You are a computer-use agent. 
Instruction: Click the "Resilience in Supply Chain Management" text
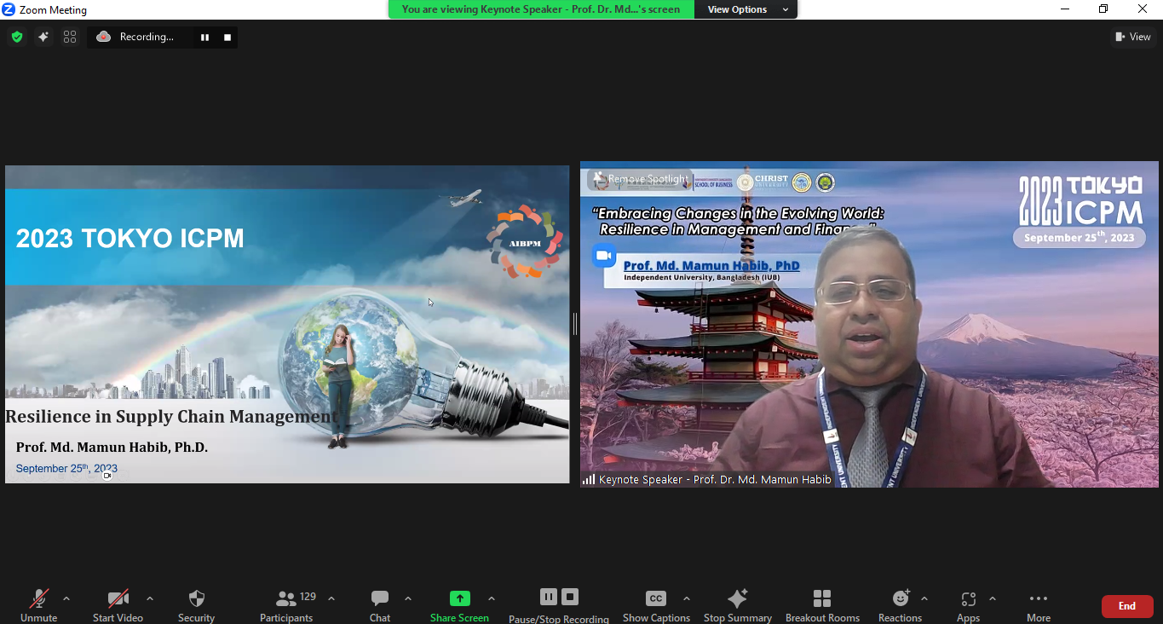click(171, 417)
